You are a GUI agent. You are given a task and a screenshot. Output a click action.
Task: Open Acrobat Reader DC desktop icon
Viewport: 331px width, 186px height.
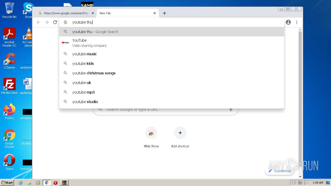click(9, 37)
